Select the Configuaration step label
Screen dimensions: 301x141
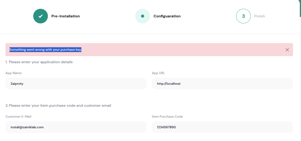167,16
